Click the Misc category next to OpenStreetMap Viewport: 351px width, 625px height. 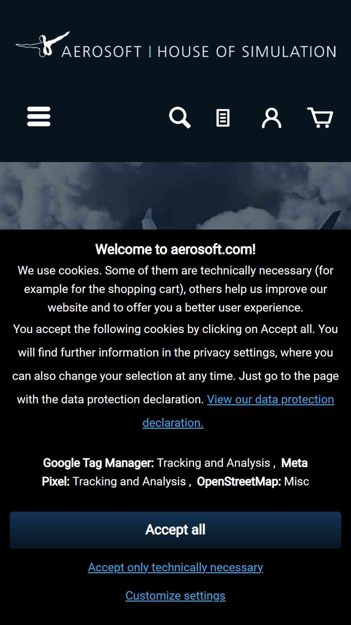tap(296, 481)
